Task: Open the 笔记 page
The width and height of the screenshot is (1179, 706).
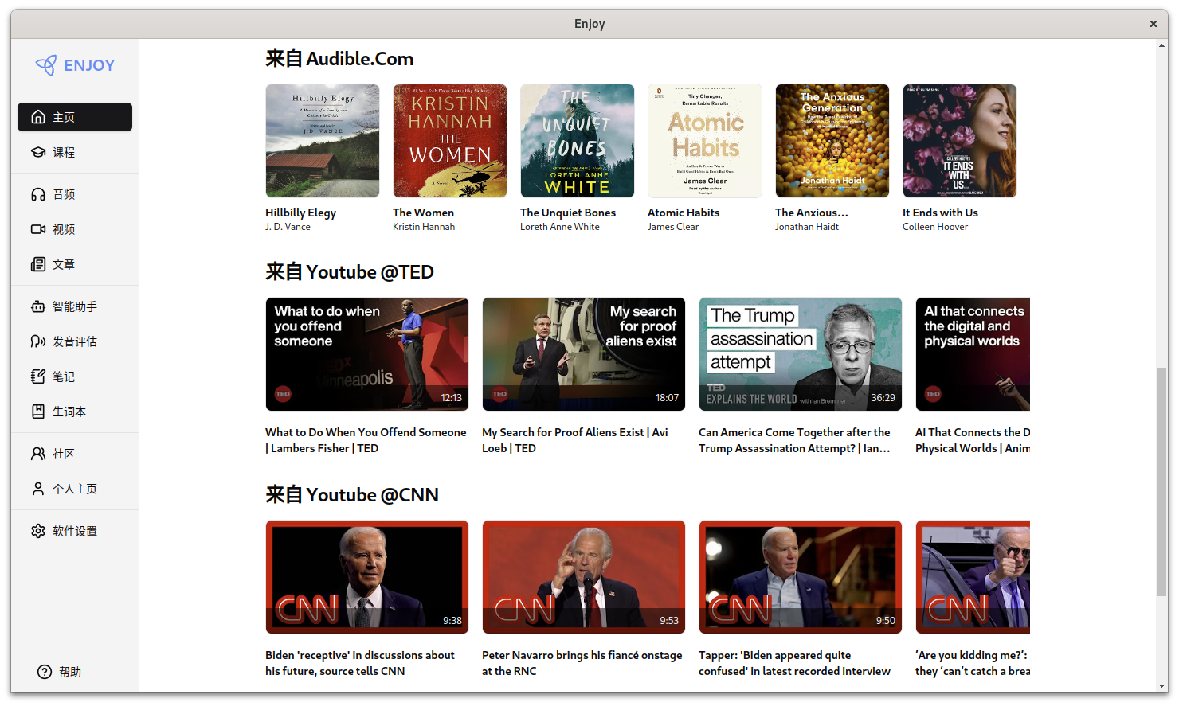Action: (75, 376)
